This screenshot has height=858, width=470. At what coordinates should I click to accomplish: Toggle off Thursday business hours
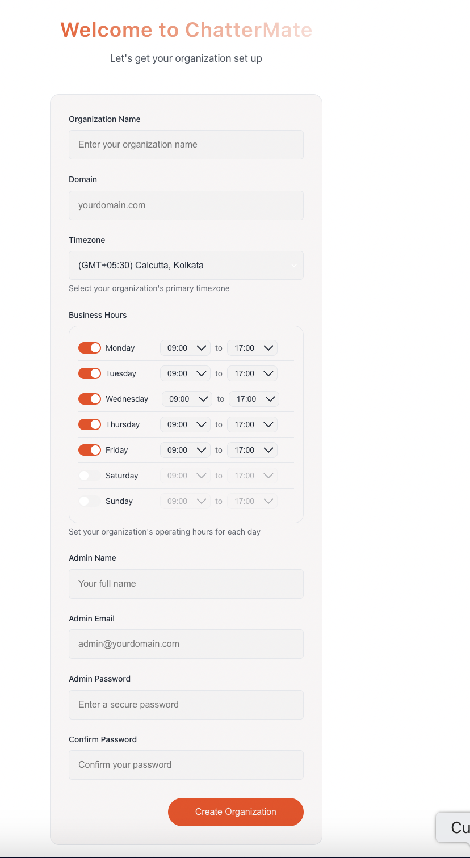click(89, 424)
